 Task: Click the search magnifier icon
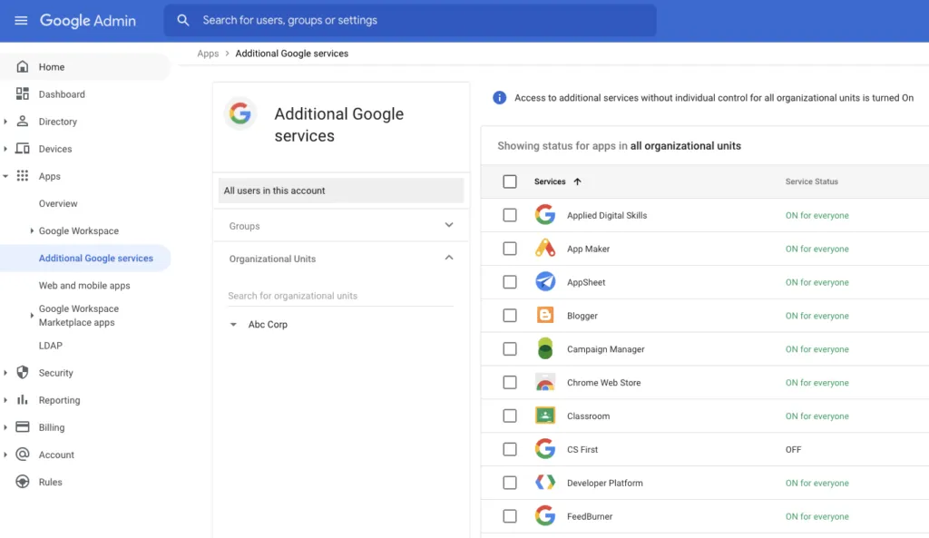click(183, 20)
